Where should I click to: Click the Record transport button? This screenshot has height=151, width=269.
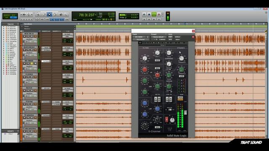pyautogui.click(x=159, y=15)
